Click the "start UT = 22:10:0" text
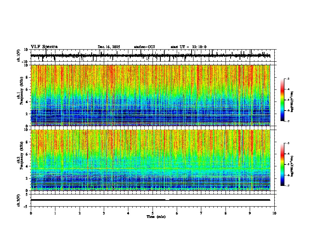Screen dimensions: 309x239 pos(188,47)
